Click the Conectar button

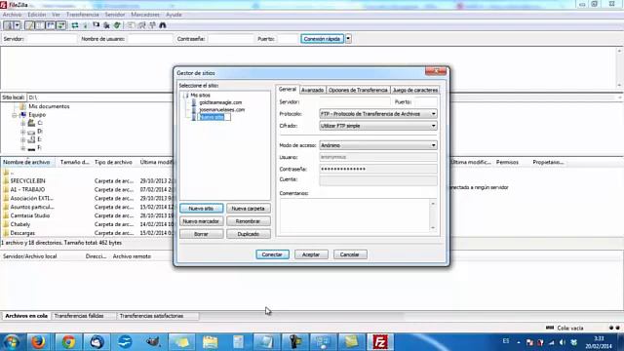(272, 254)
